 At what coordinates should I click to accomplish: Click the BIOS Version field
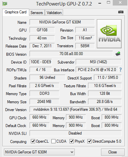[71, 54]
